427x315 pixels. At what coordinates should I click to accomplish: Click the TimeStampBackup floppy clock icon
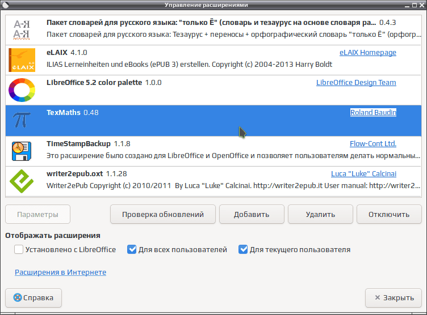pyautogui.click(x=22, y=151)
